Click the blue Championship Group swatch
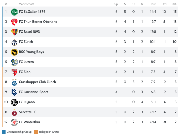Image resolution: width=179 pixels, height=136 pixels. coord(4,132)
